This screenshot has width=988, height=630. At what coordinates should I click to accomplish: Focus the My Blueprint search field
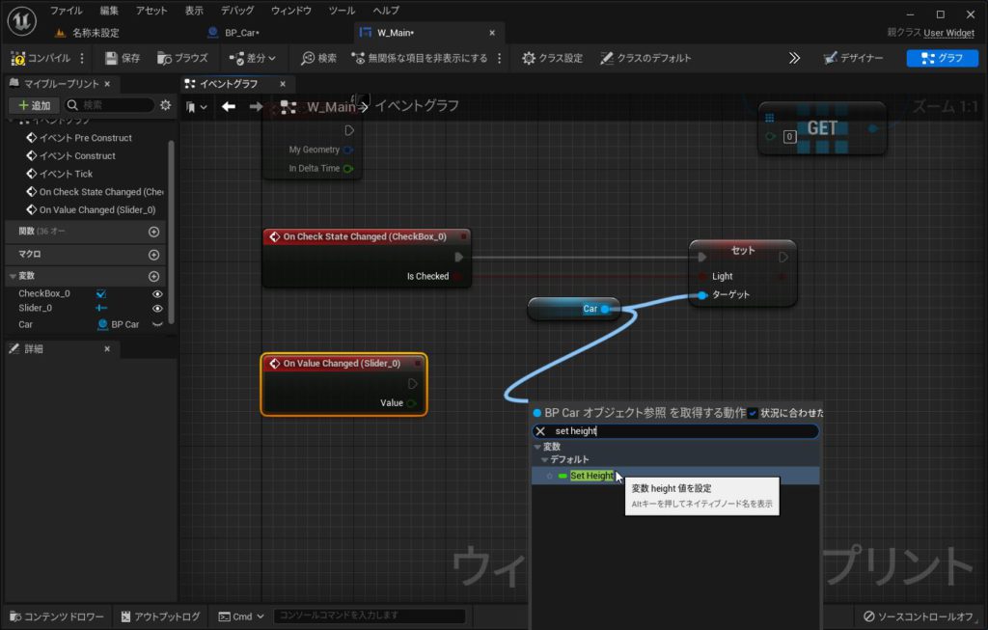[x=110, y=105]
